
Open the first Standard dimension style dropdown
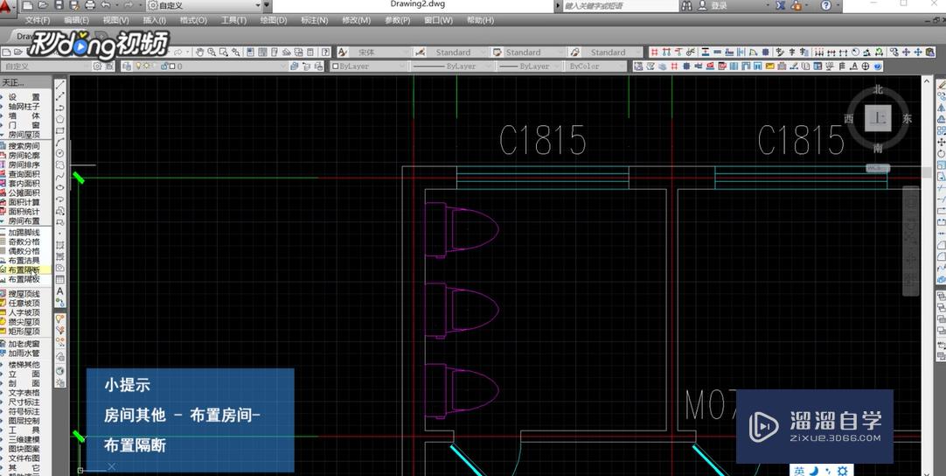click(x=458, y=52)
